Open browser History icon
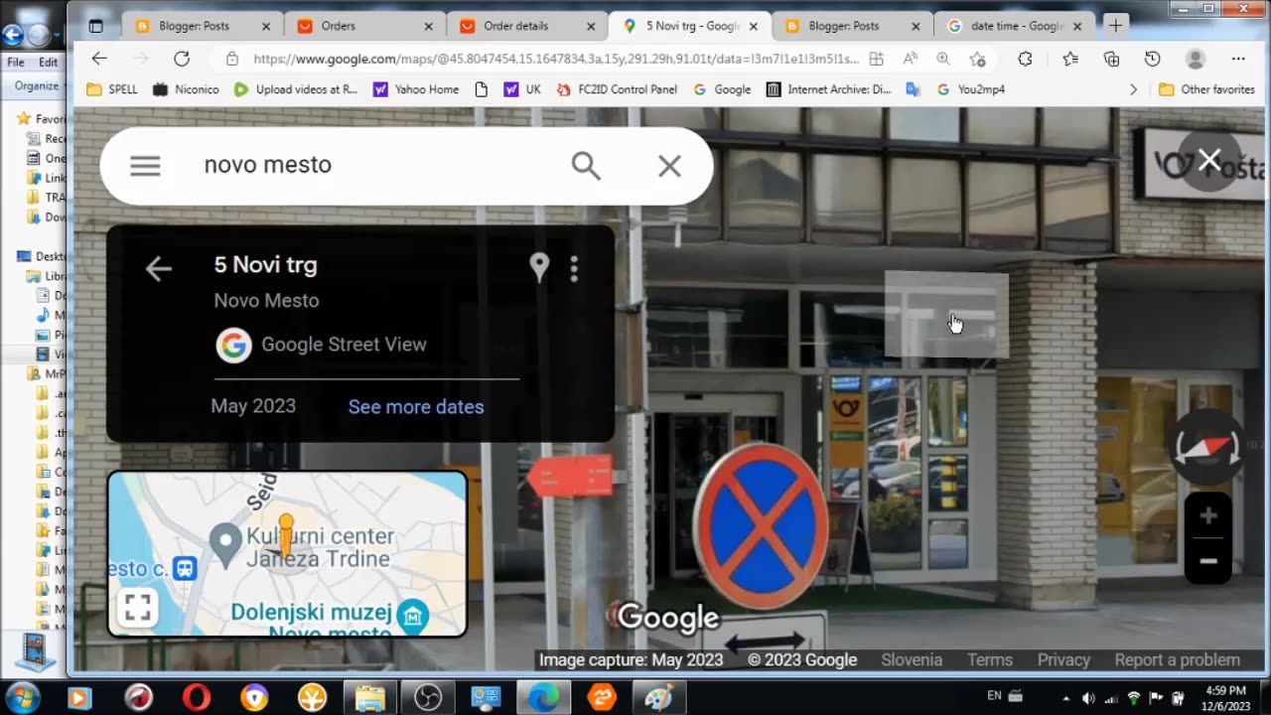 click(1152, 59)
